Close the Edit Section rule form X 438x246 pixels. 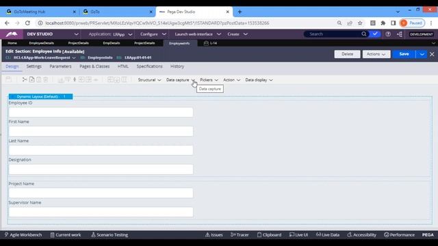tap(432, 54)
